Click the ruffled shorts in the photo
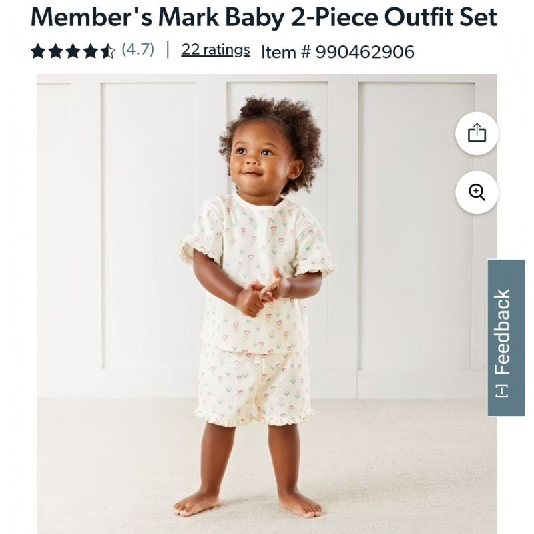 click(254, 388)
